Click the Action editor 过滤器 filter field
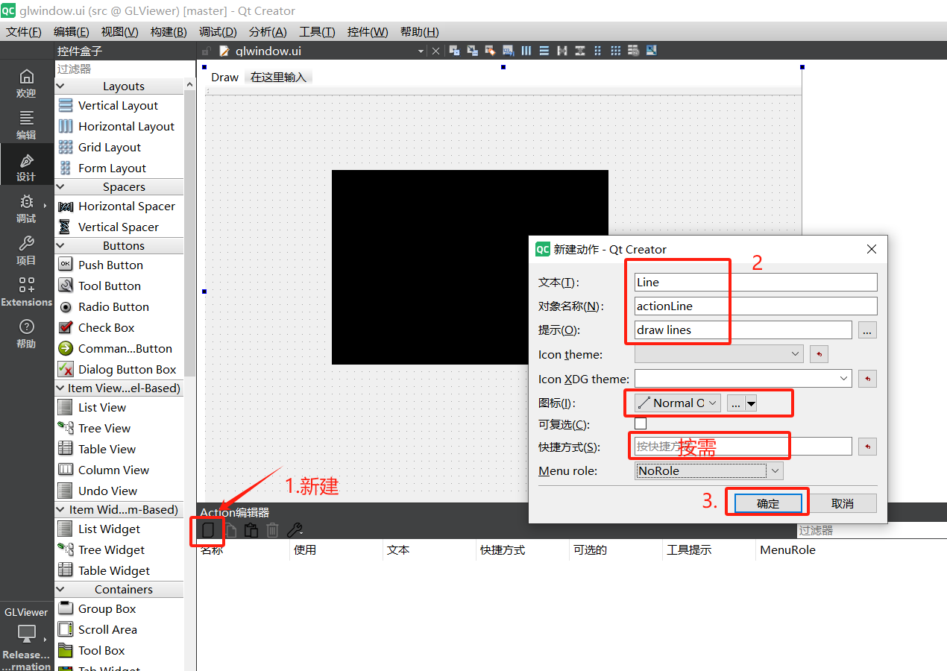947x671 pixels. click(x=872, y=531)
